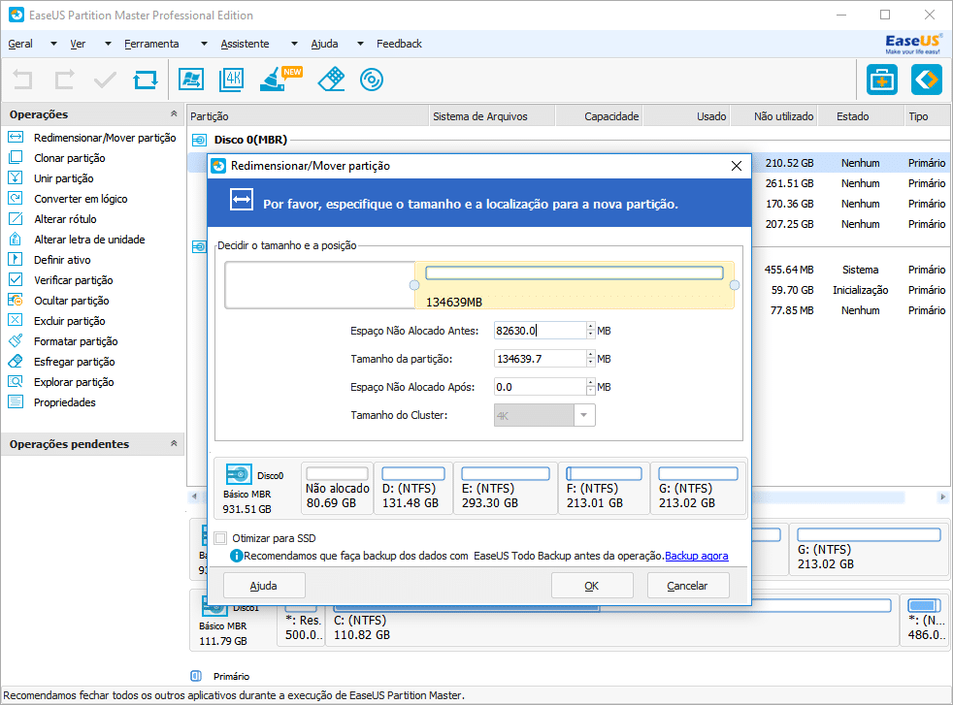The width and height of the screenshot is (953, 705).
Task: Open the Assistente menu
Action: (245, 44)
